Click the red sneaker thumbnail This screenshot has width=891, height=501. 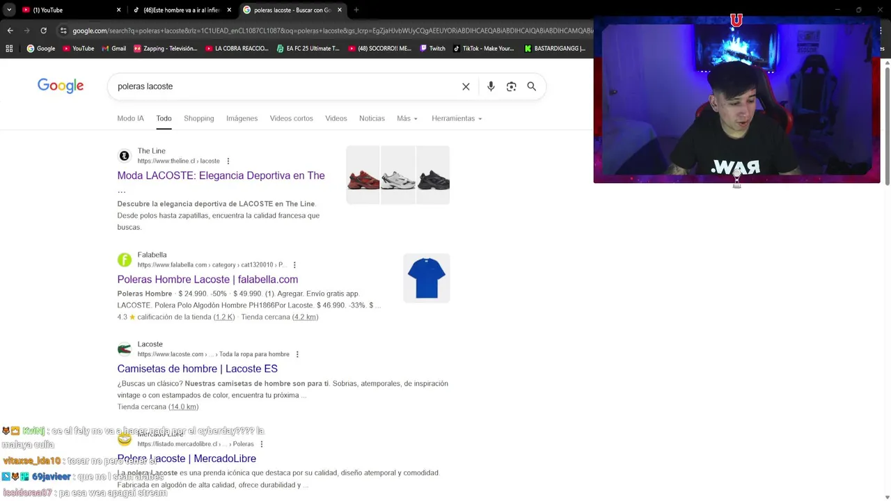tap(363, 175)
